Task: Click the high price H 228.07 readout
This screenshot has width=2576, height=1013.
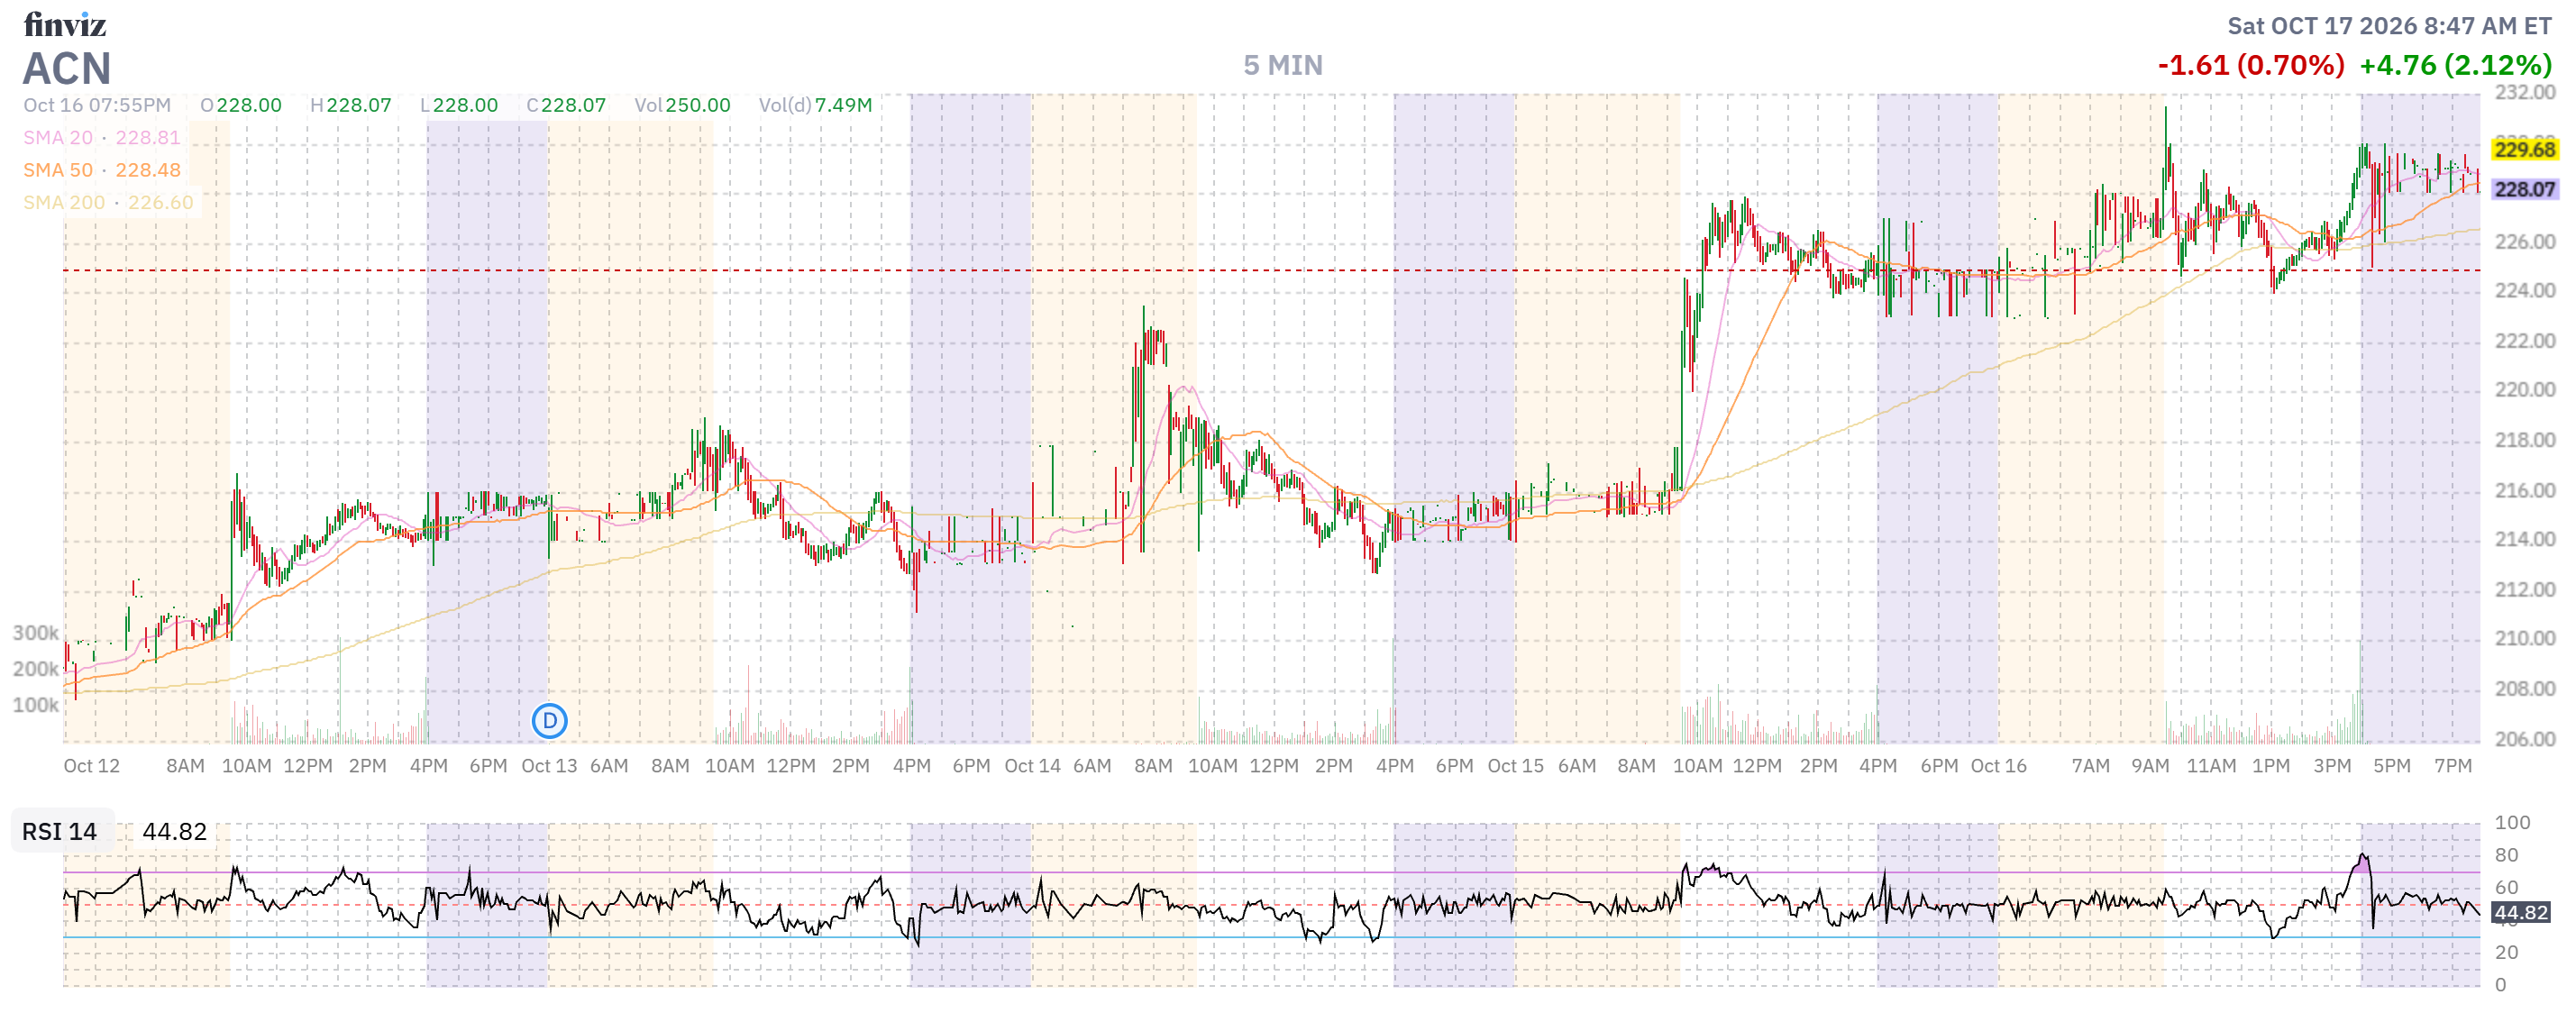Action: point(351,105)
